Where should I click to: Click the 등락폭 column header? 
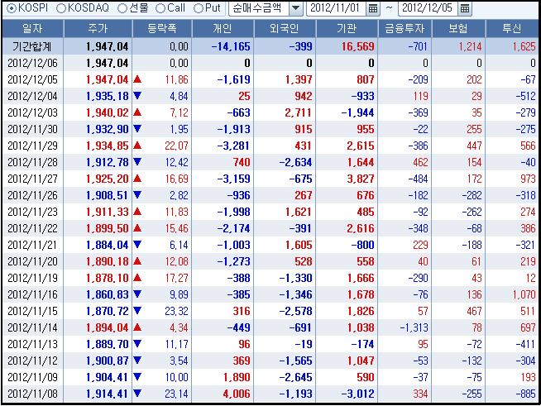click(x=162, y=28)
